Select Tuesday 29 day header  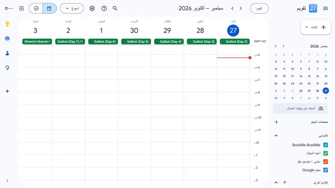pyautogui.click(x=167, y=30)
